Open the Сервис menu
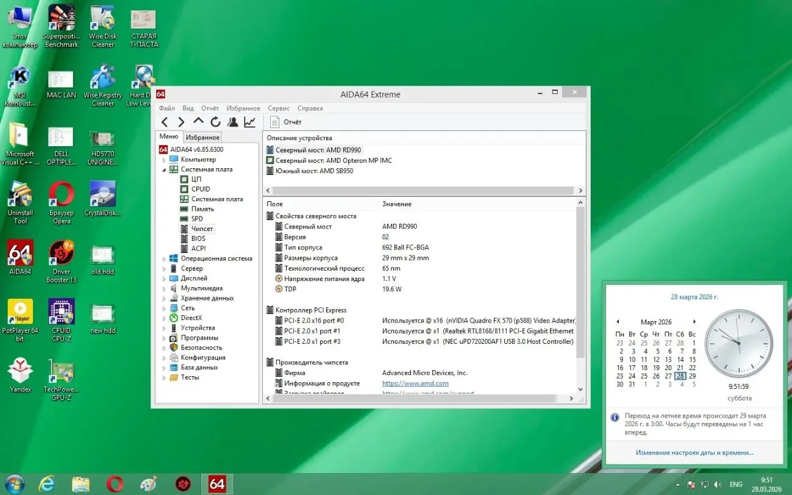Viewport: 792px width, 495px height. pos(279,108)
